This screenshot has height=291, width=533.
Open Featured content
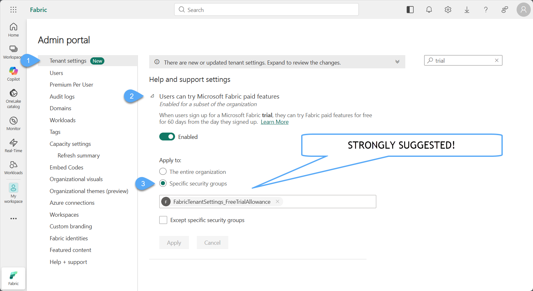70,250
